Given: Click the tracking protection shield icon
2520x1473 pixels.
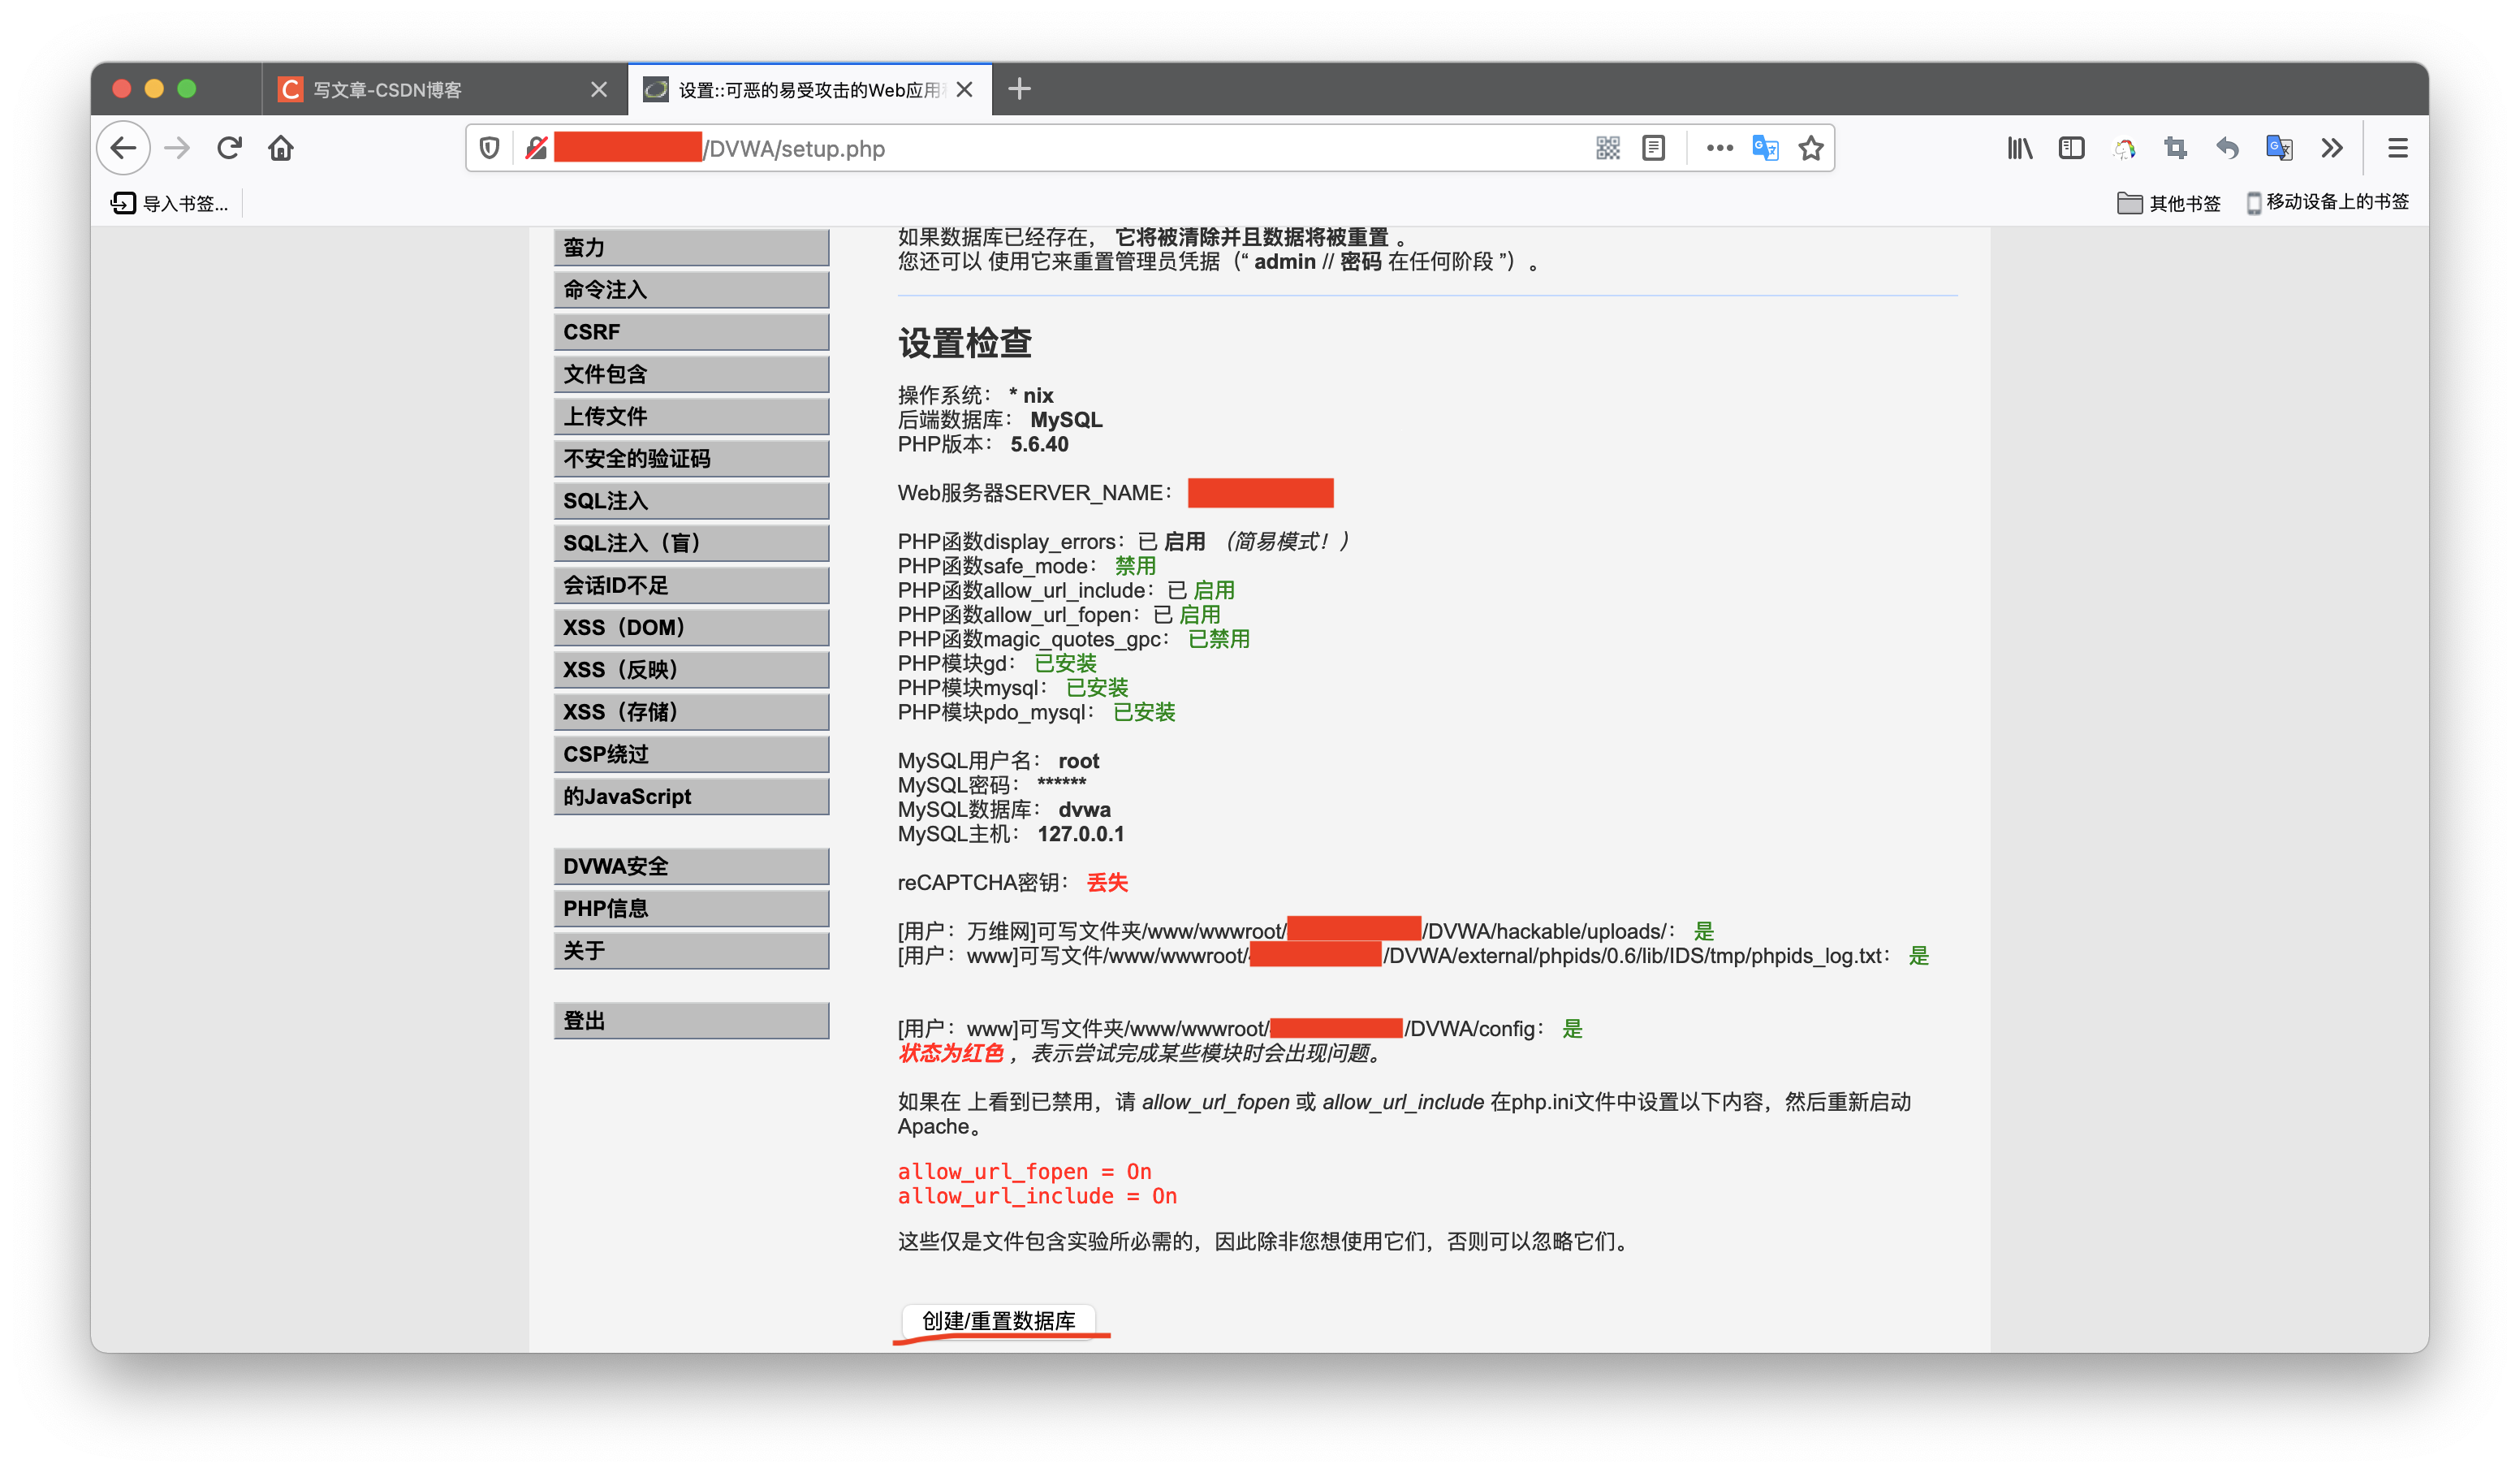Looking at the screenshot, I should point(489,148).
